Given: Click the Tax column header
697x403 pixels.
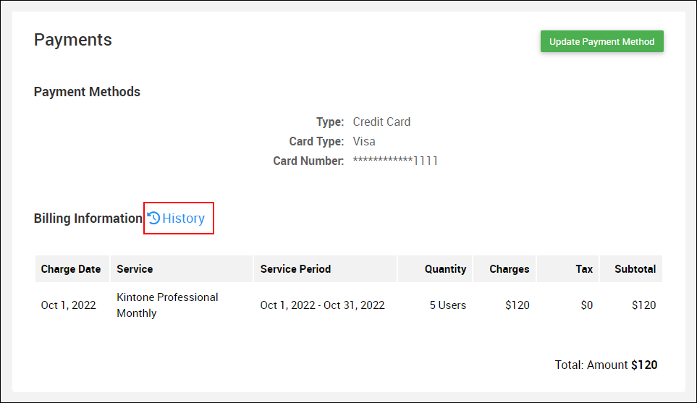Looking at the screenshot, I should click(x=584, y=269).
